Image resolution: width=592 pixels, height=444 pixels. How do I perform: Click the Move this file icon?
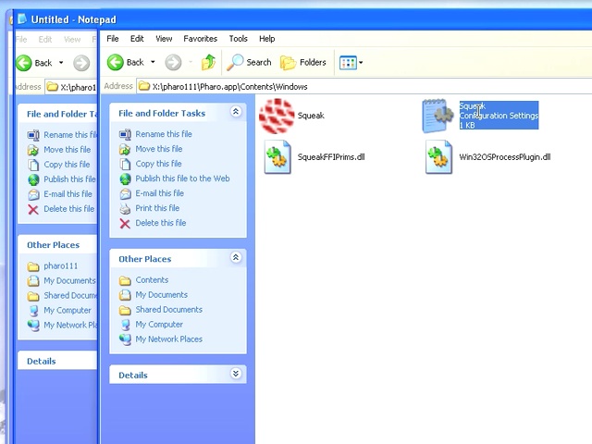pyautogui.click(x=125, y=149)
